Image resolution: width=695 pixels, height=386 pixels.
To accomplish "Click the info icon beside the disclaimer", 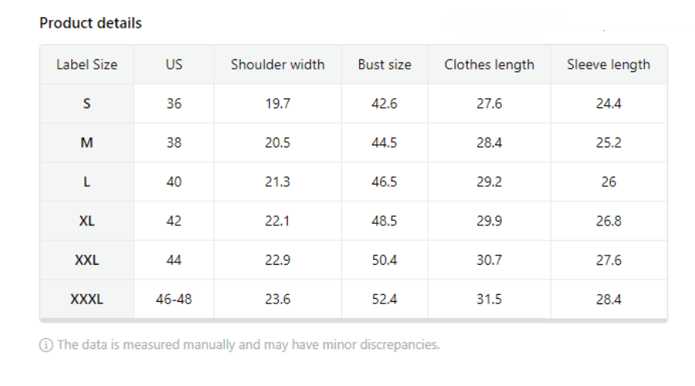I will (46, 345).
